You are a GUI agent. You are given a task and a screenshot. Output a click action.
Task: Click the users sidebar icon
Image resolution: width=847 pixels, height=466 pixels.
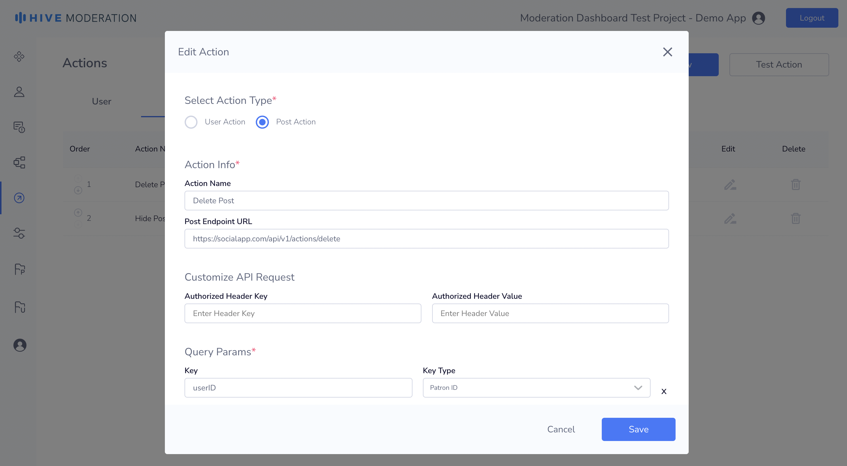[x=19, y=92]
